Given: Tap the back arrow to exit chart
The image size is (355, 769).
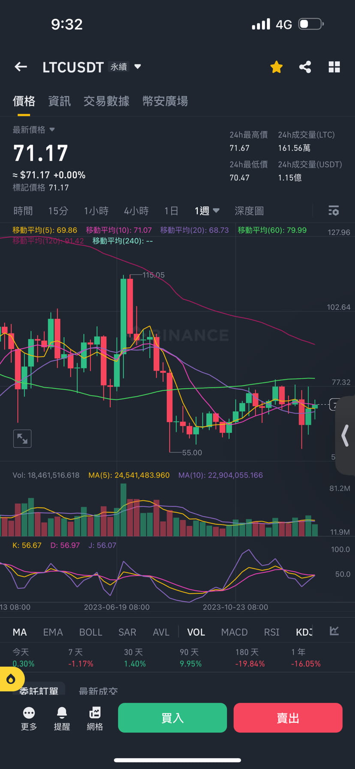Looking at the screenshot, I should tap(21, 67).
